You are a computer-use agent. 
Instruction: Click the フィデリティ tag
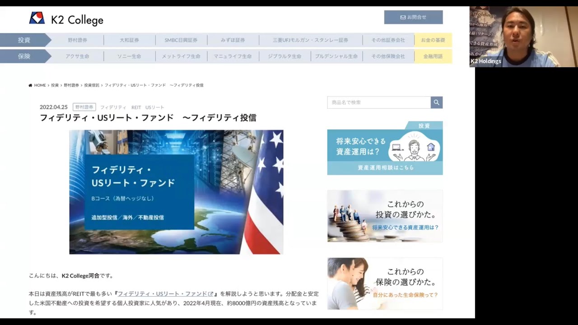pyautogui.click(x=113, y=107)
